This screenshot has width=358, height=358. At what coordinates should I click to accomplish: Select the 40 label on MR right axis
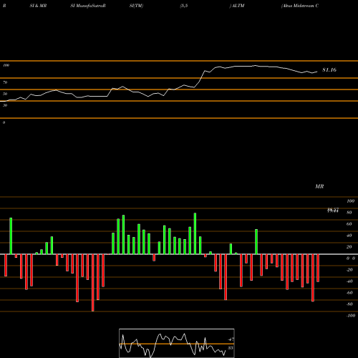(349, 236)
